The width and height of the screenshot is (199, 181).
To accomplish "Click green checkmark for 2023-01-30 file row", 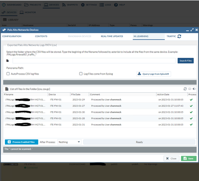I will click(x=191, y=112).
